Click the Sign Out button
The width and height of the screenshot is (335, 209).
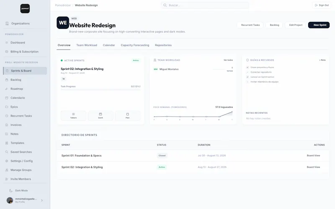pos(322,5)
